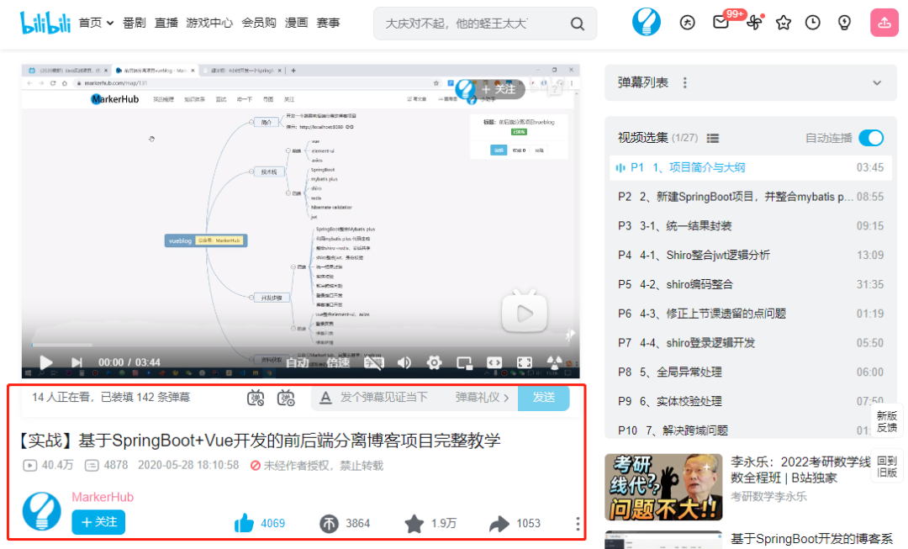Toggle the 自动连播 autoplay switch
This screenshot has height=549, width=908.
click(871, 138)
